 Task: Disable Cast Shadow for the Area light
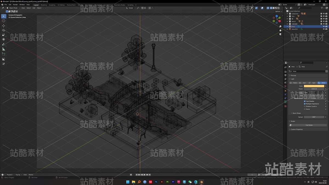click(305, 101)
